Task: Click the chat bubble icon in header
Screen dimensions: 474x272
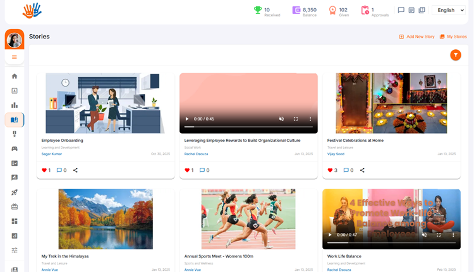Action: [401, 10]
